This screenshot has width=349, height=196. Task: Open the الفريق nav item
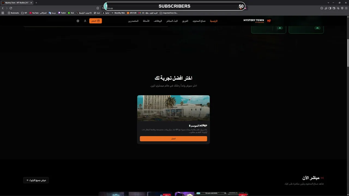click(185, 21)
